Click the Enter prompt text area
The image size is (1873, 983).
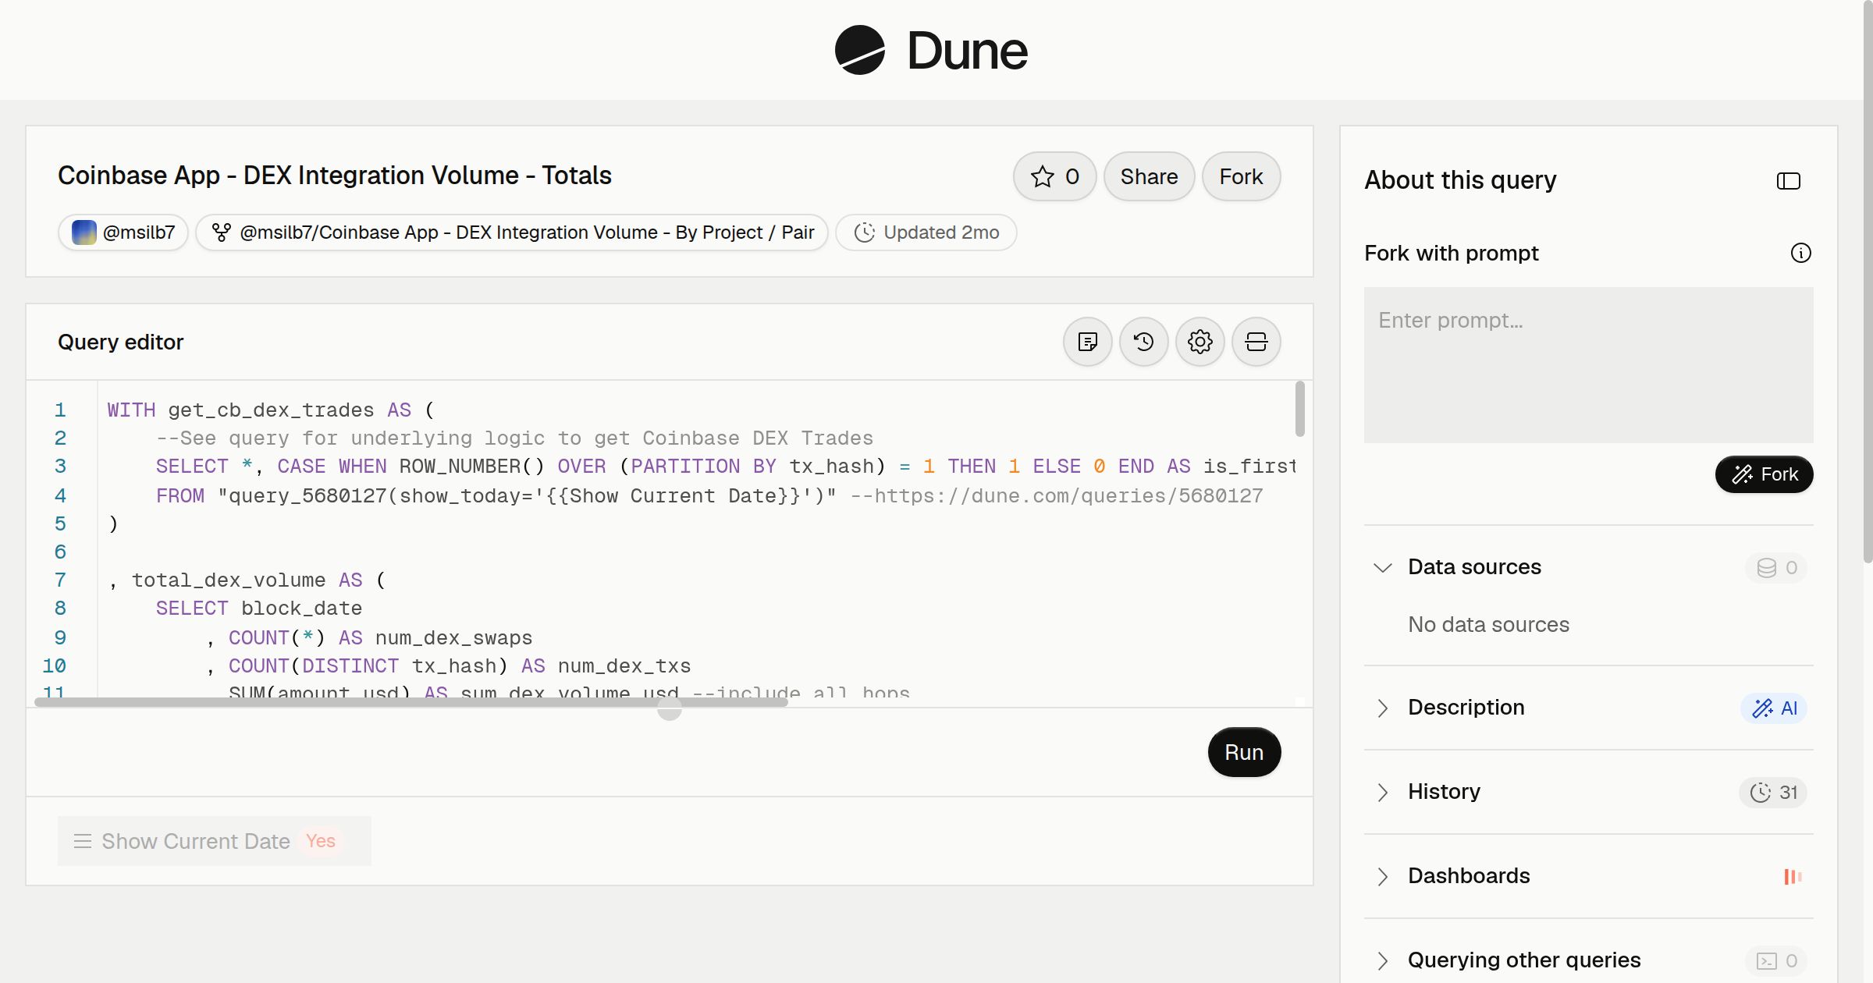pos(1589,365)
